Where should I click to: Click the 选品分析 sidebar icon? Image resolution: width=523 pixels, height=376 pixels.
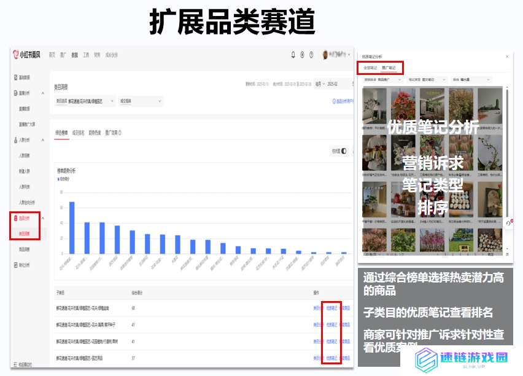pyautogui.click(x=15, y=218)
